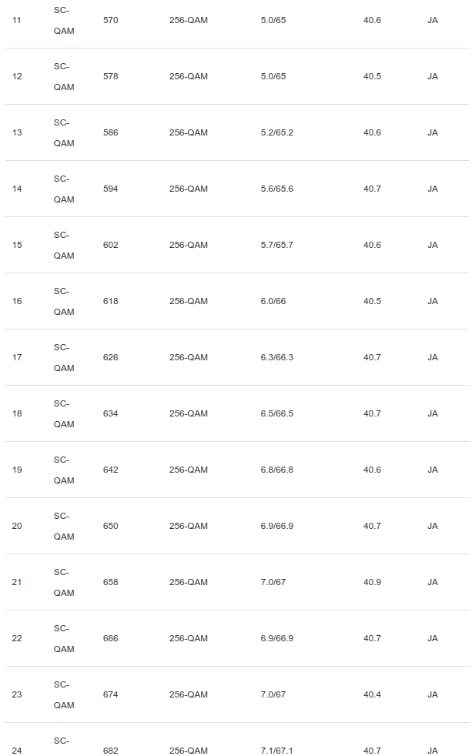Select the frequency value 578
This screenshot has height=756, width=472.
coord(111,76)
